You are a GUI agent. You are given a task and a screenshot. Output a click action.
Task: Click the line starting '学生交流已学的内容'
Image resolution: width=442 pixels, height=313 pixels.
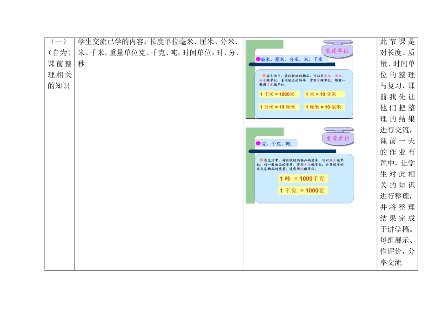[x=159, y=42]
